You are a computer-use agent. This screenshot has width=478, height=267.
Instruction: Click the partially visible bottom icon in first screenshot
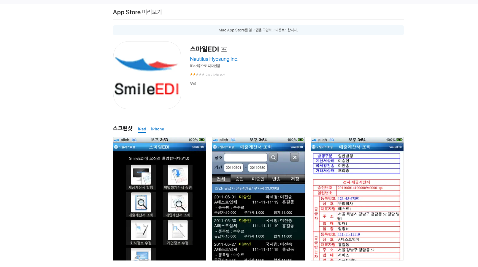coord(141,254)
